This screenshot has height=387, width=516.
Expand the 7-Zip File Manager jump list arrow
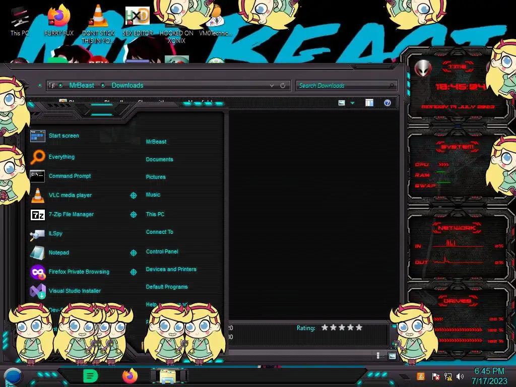point(133,215)
